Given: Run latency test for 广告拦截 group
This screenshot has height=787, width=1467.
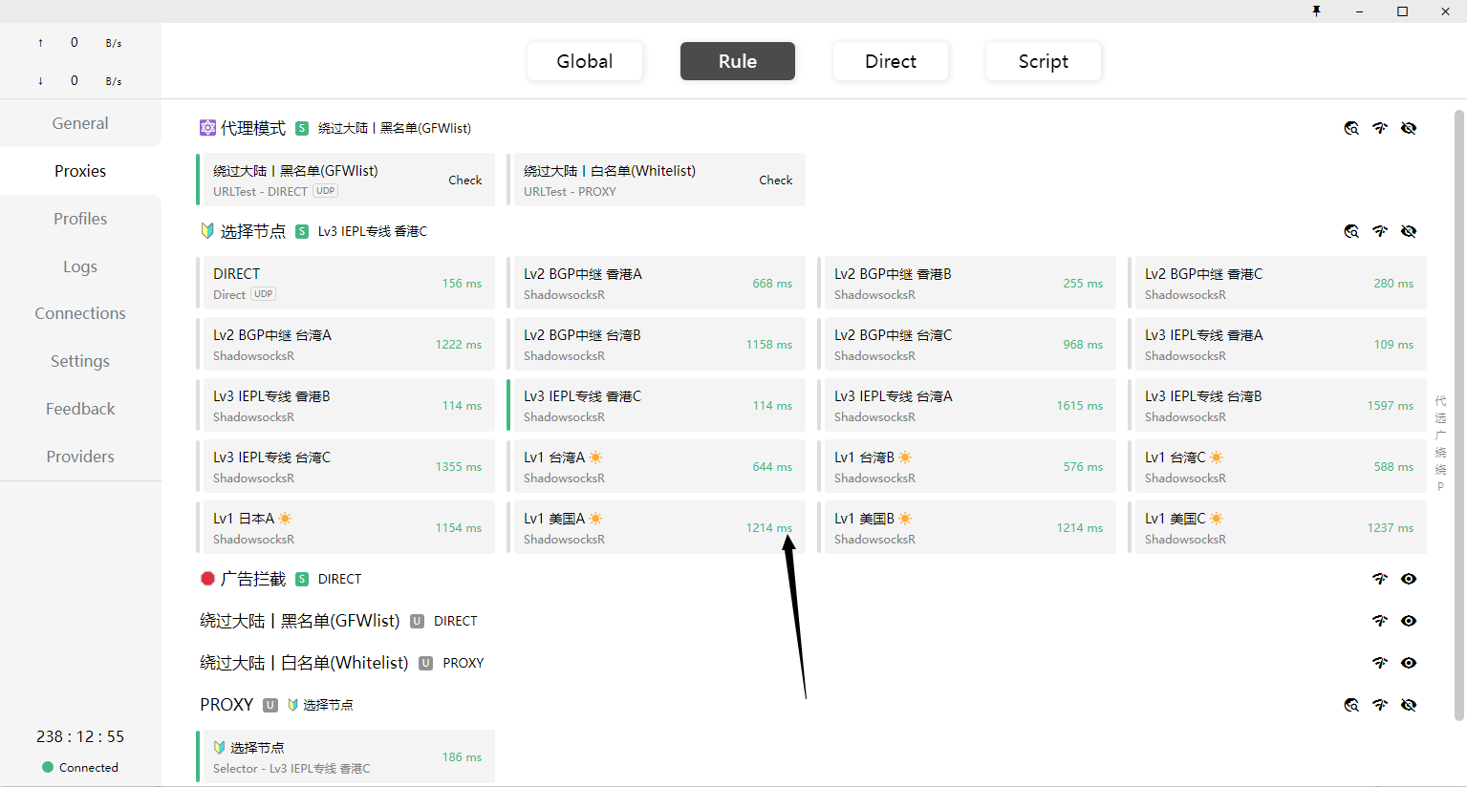Looking at the screenshot, I should [1380, 579].
